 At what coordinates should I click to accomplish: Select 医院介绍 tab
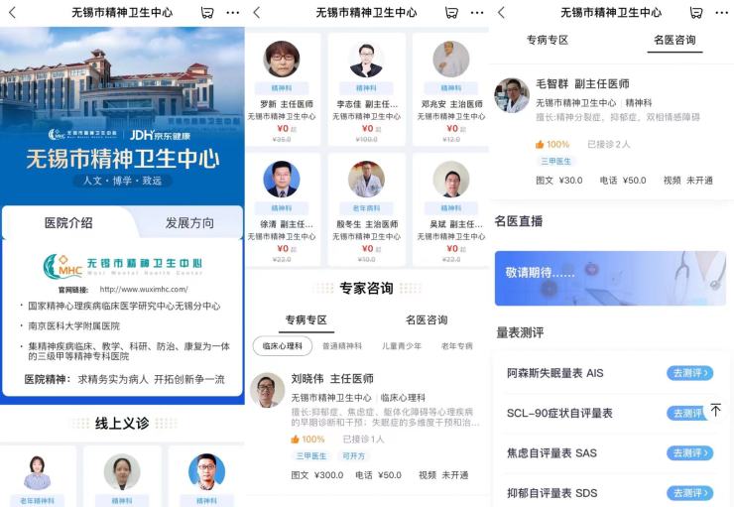(x=68, y=223)
